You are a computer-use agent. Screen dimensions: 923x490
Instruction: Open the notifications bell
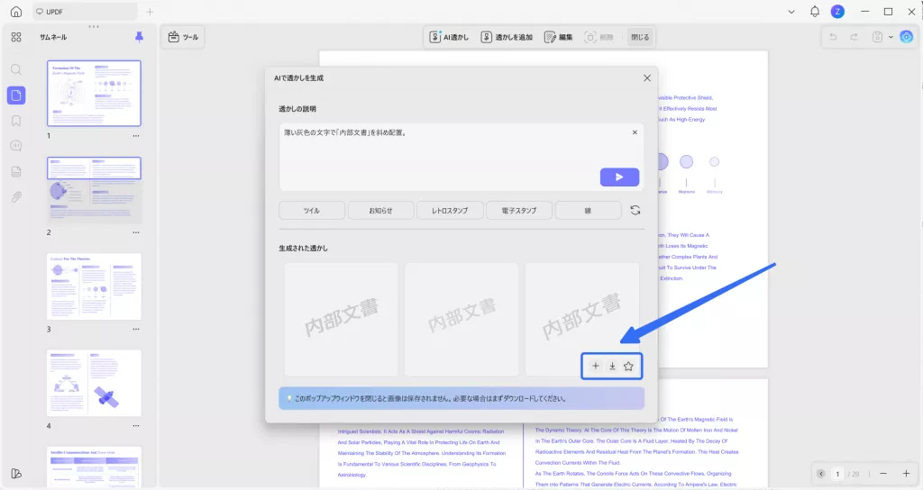[x=815, y=11]
